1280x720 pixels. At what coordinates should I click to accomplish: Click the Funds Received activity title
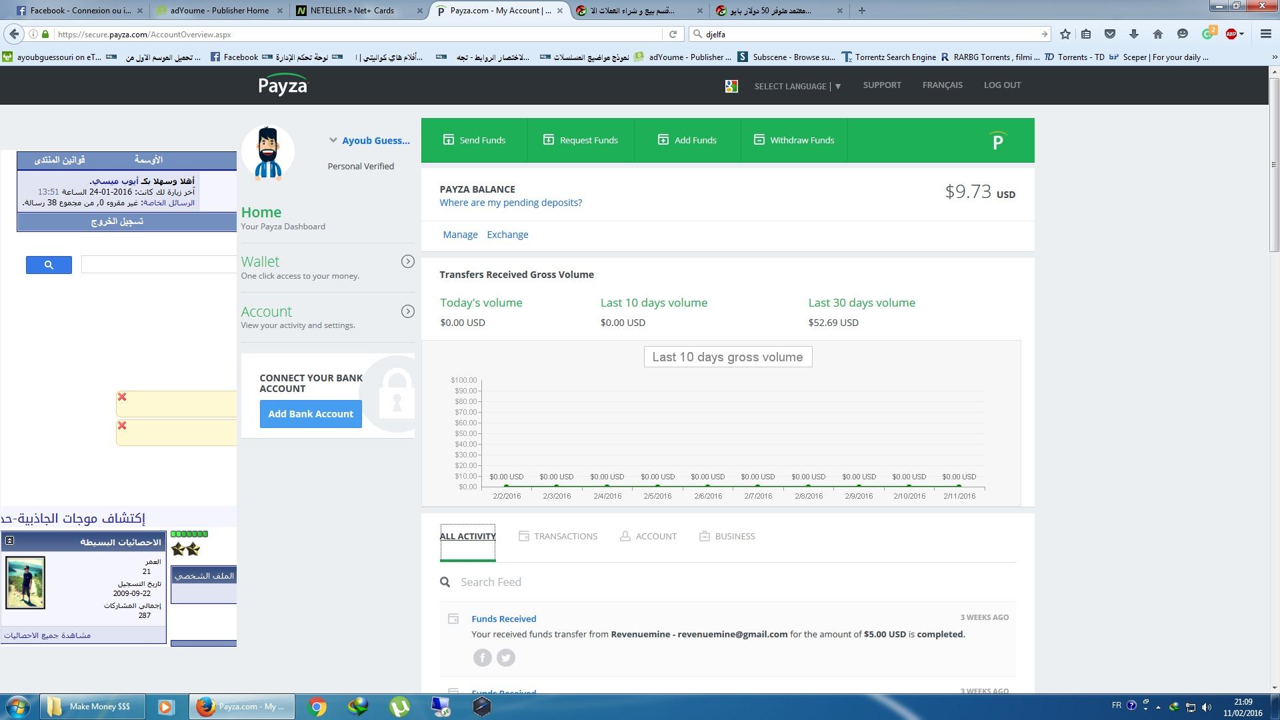tap(503, 619)
